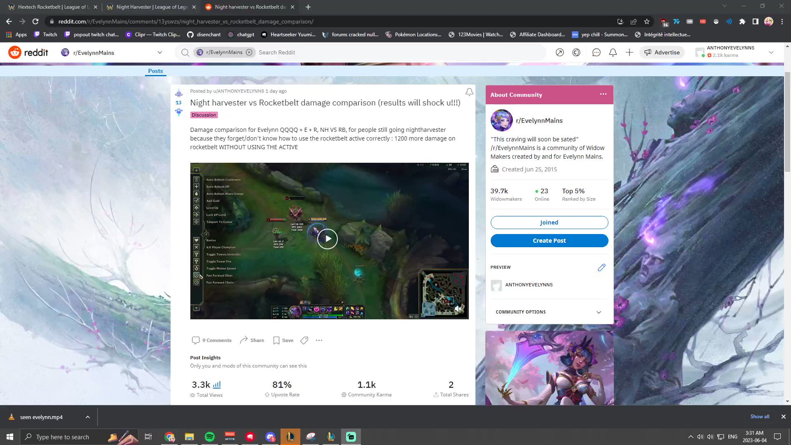Play the Evelynn damage video
Image resolution: width=791 pixels, height=445 pixels.
[328, 239]
